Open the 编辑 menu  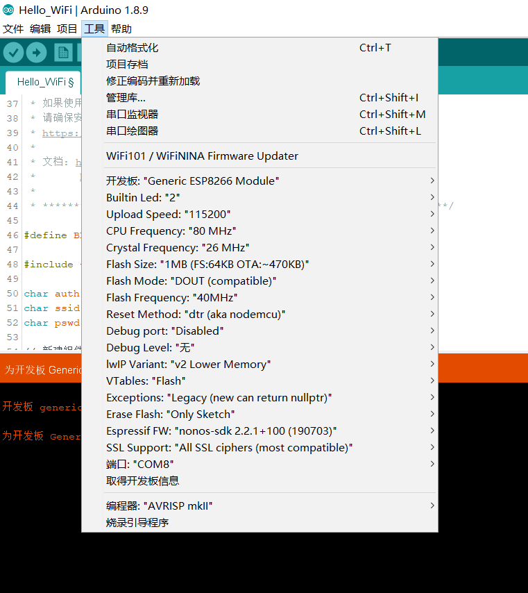tap(40, 28)
